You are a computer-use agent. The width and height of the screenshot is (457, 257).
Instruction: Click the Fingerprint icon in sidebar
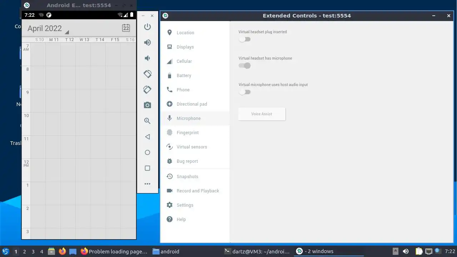pyautogui.click(x=170, y=132)
